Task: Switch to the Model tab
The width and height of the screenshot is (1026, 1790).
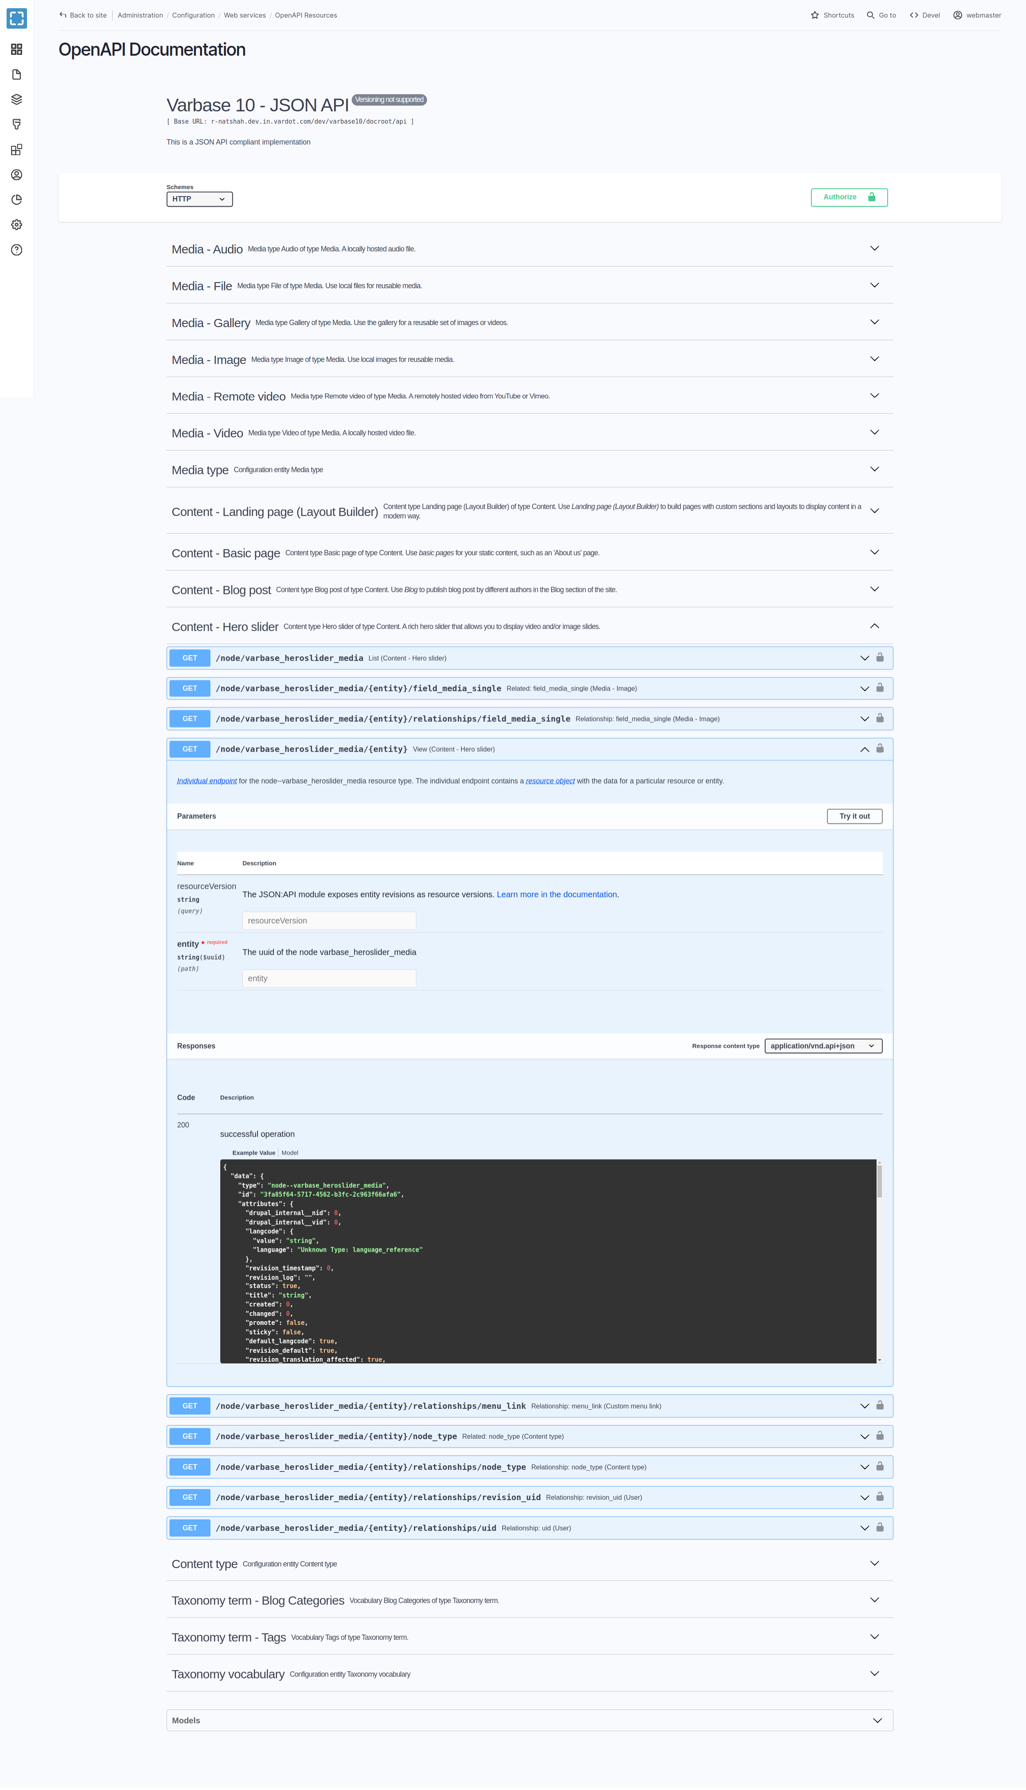Action: click(x=289, y=1153)
